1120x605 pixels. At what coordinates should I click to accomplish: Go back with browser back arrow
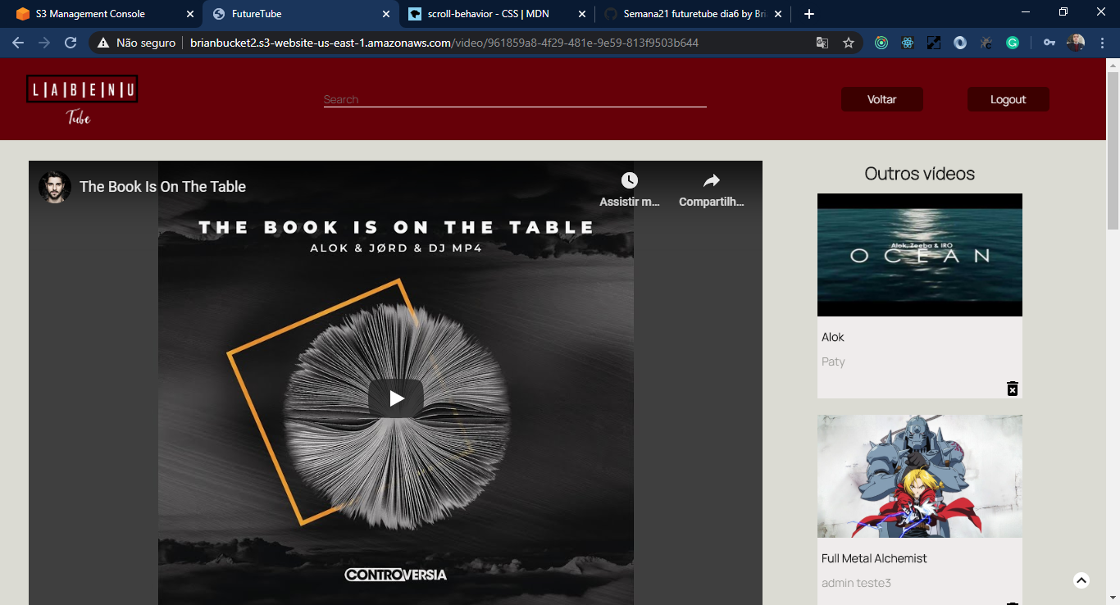coord(18,43)
